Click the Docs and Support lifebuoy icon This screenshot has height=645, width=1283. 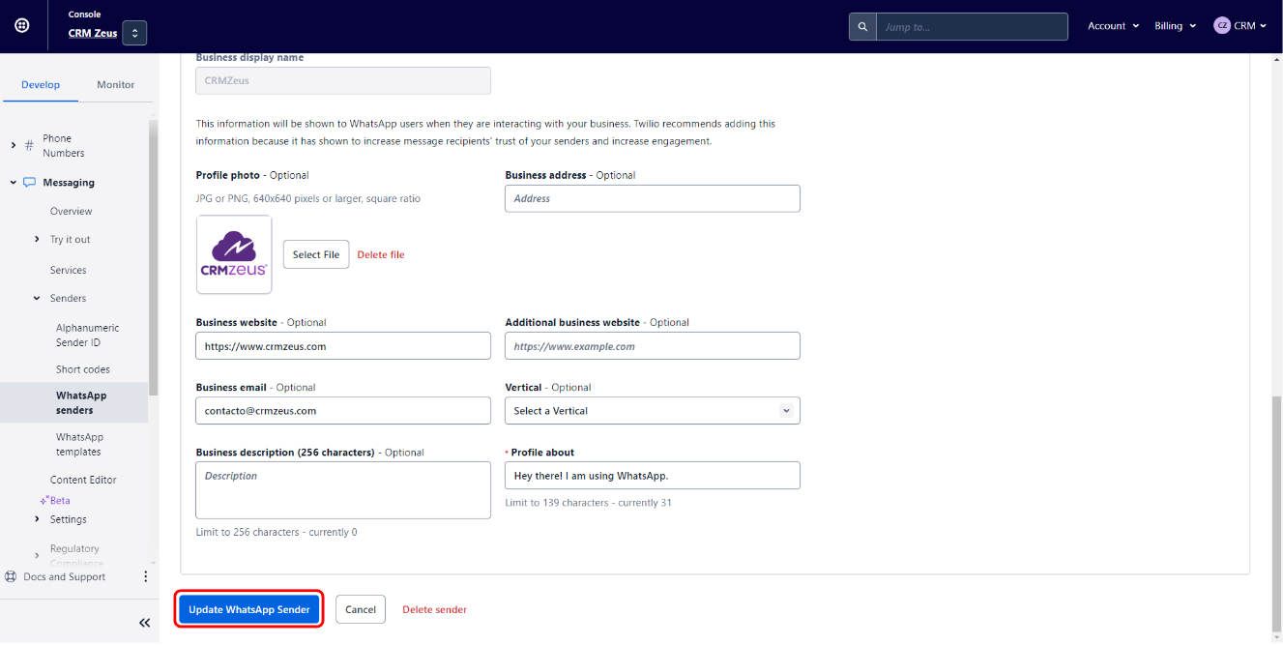[x=11, y=577]
